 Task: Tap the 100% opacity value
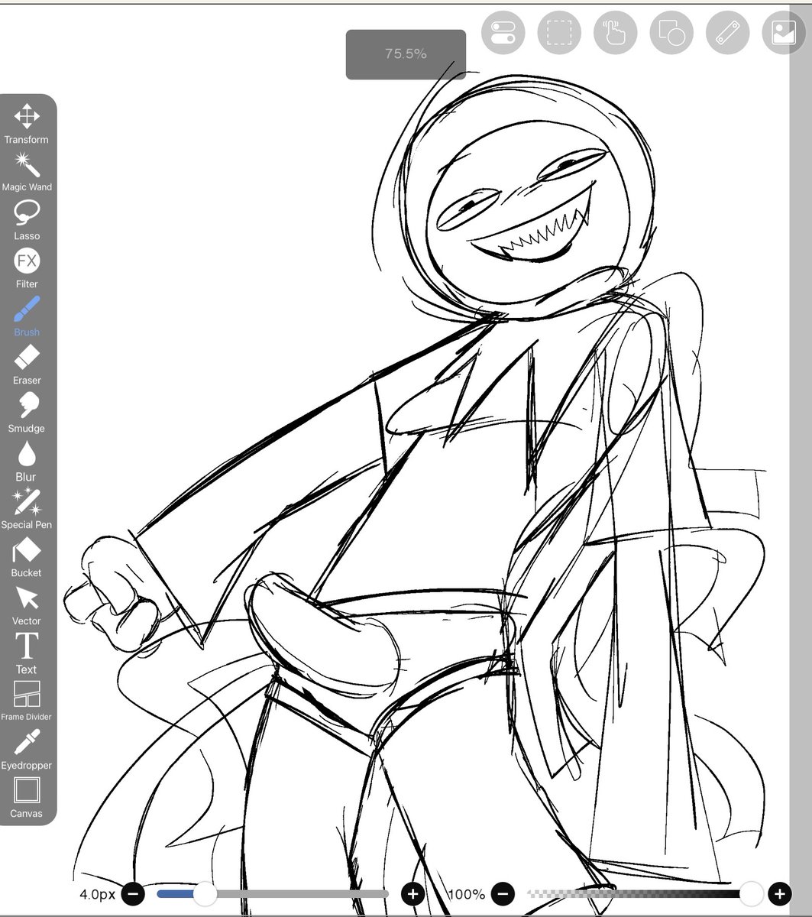pos(467,893)
